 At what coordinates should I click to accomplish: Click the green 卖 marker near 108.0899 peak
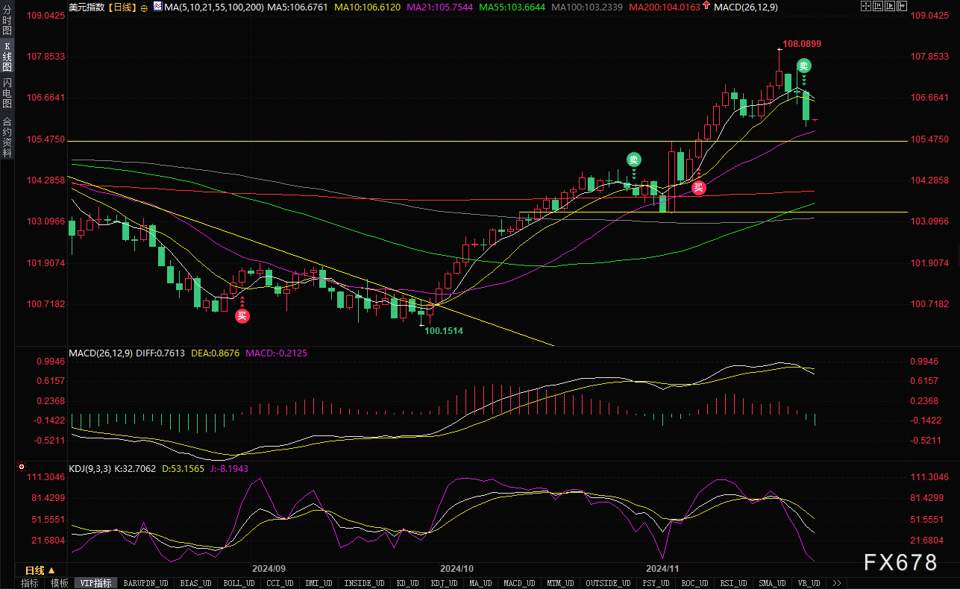[x=803, y=66]
